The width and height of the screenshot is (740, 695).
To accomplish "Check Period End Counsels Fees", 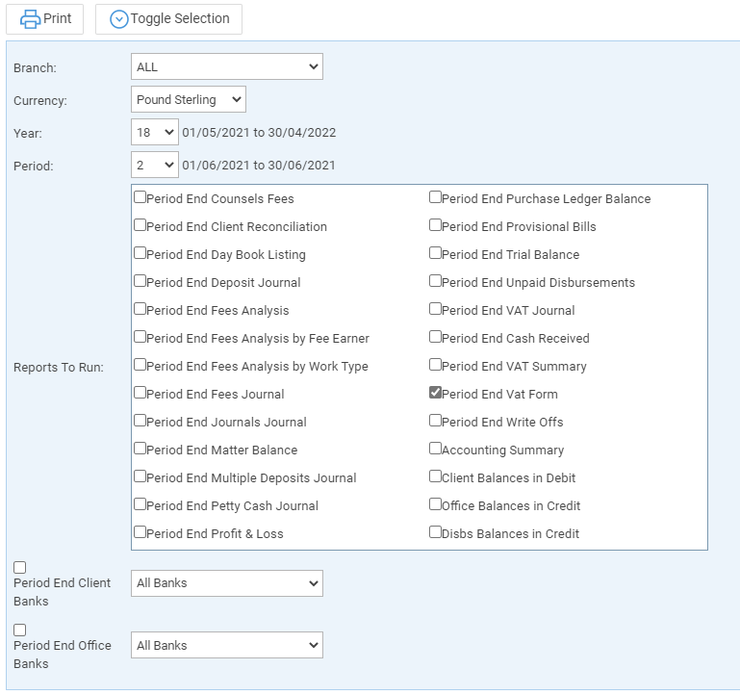I will (x=140, y=197).
